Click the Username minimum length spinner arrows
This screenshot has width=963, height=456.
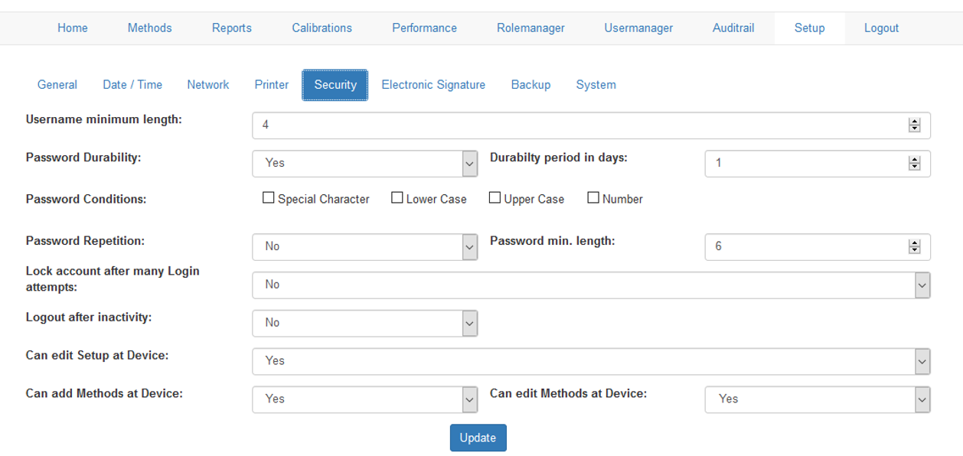point(914,125)
